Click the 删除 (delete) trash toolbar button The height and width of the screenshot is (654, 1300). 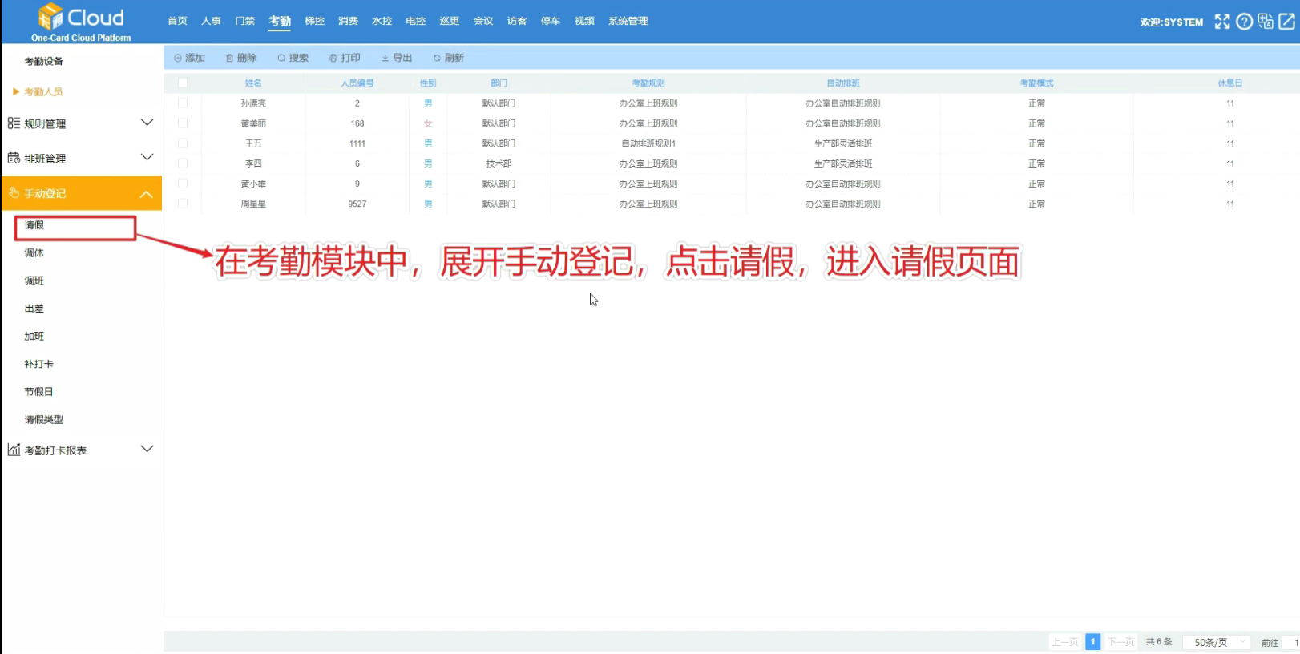[x=241, y=58]
